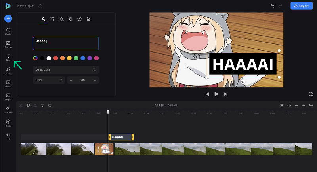Open the Bold font weight dropdown
Image resolution: width=317 pixels, height=172 pixels.
49,80
